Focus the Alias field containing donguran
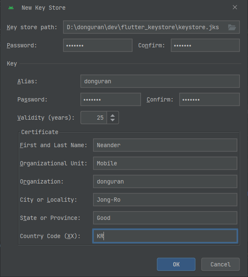This screenshot has width=248, height=277. (x=160, y=81)
